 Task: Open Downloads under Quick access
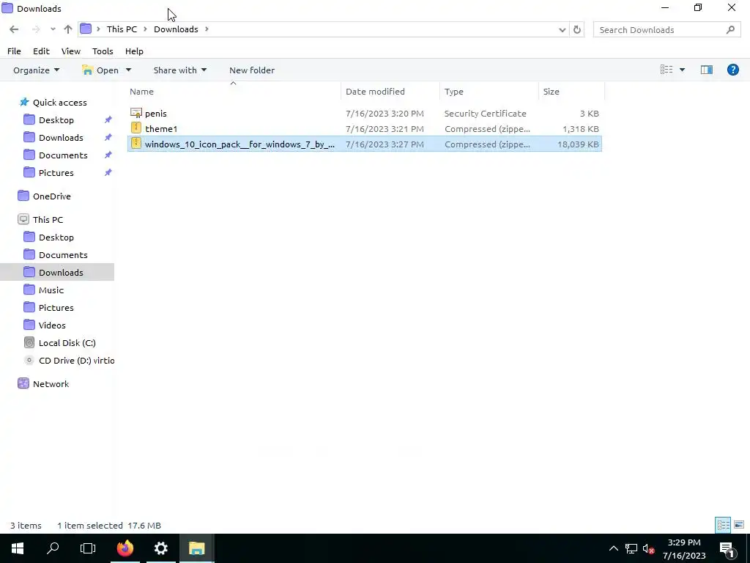(x=61, y=138)
